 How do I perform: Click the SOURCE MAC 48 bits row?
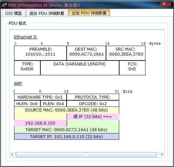(x=67, y=110)
